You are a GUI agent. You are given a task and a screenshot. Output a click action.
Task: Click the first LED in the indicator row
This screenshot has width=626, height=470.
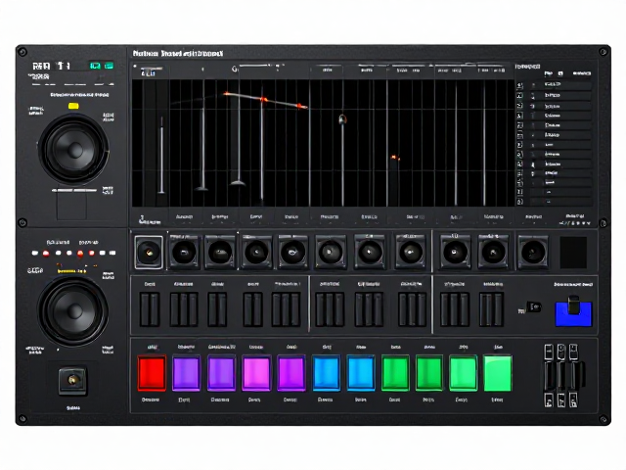[35, 253]
